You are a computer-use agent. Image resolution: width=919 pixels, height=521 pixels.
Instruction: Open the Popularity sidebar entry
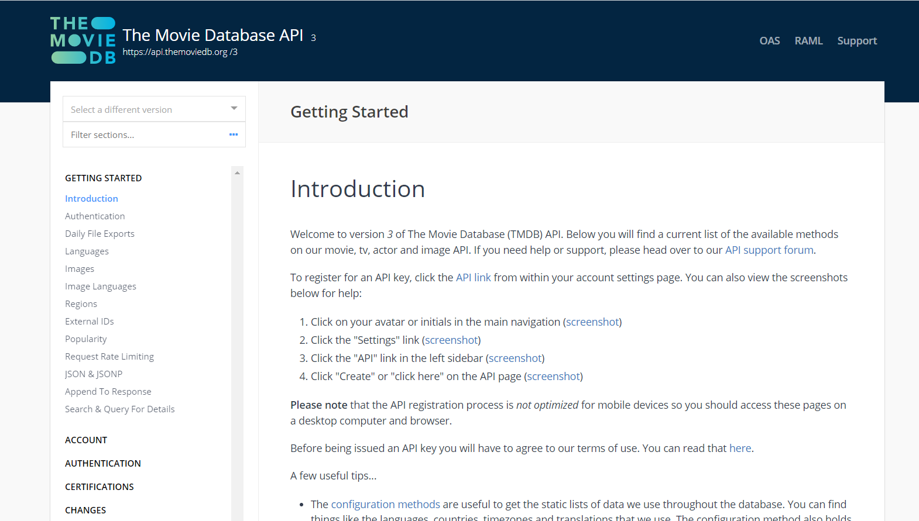86,339
